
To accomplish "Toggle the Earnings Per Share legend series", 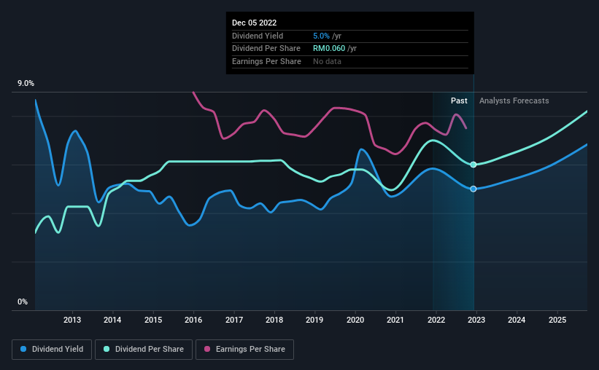I will pyautogui.click(x=246, y=350).
